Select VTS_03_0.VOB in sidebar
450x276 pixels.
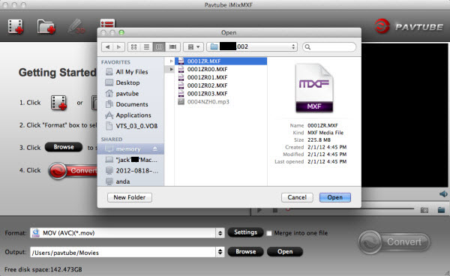pyautogui.click(x=136, y=126)
